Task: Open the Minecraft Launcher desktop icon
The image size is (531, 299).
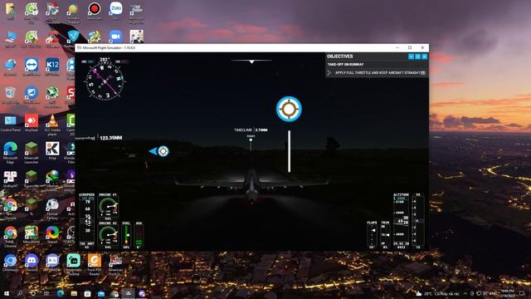Action: tap(32, 153)
